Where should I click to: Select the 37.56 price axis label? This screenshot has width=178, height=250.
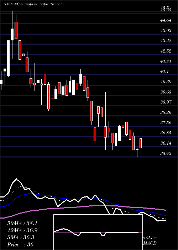(166, 122)
